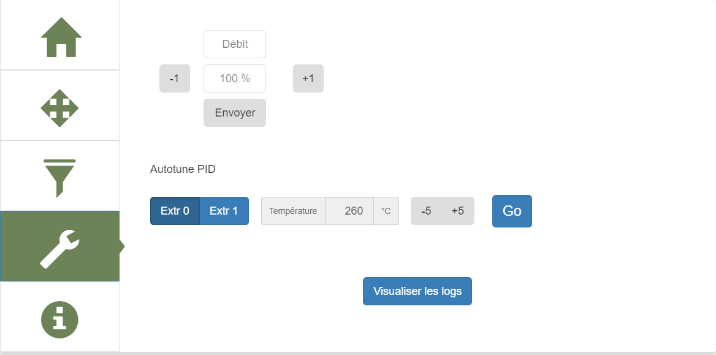Lower autotune temperature by 5
Screen dimensions: 716x355
pos(426,211)
